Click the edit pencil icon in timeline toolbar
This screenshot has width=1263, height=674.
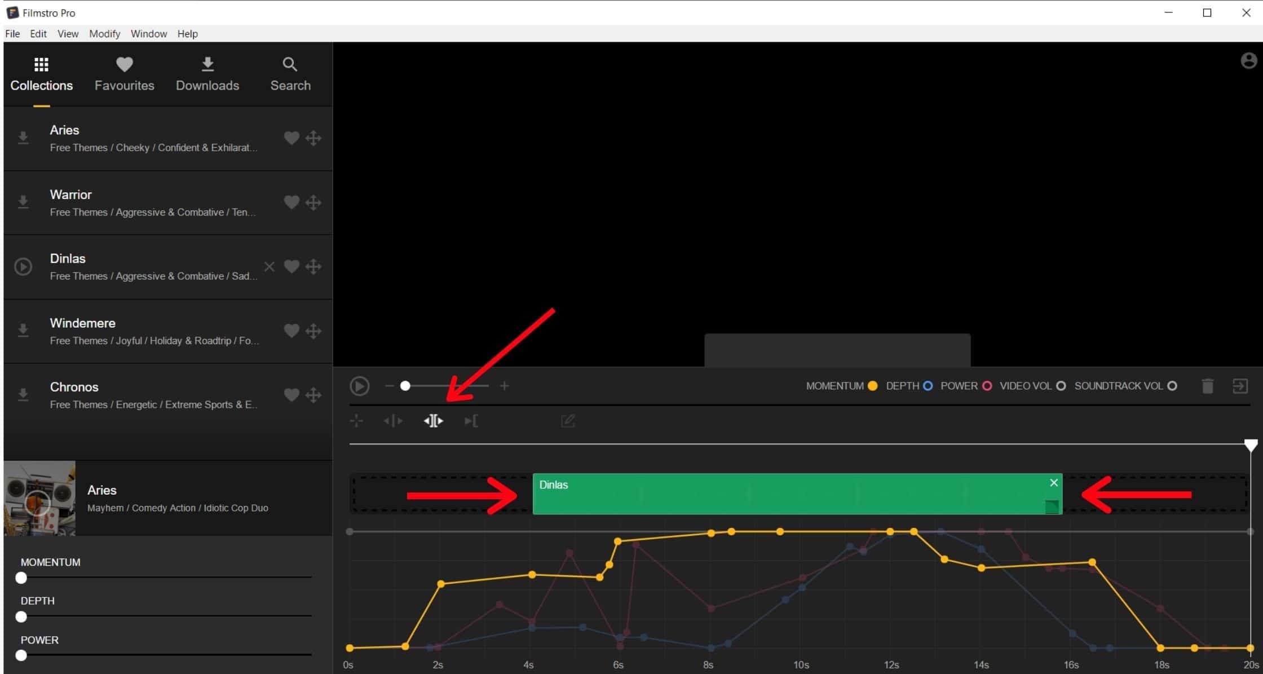(568, 421)
